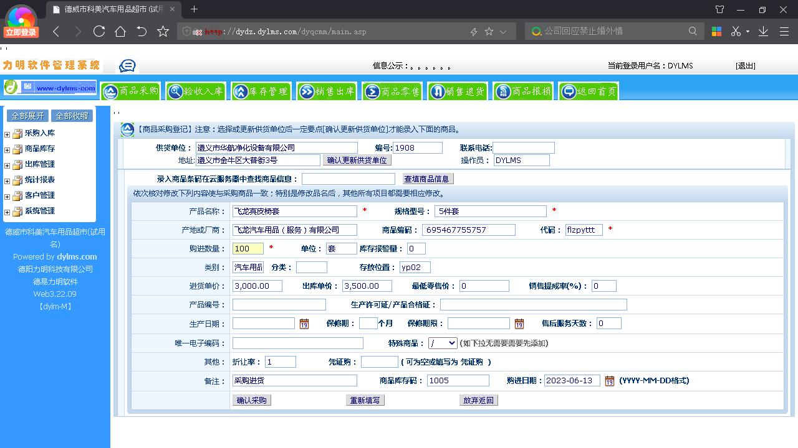Open the 商品采购 purchasing toolbar icon

(130, 91)
